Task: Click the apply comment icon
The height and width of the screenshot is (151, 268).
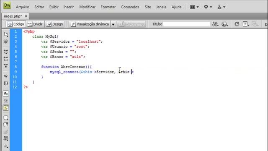Action: [x=6, y=118]
